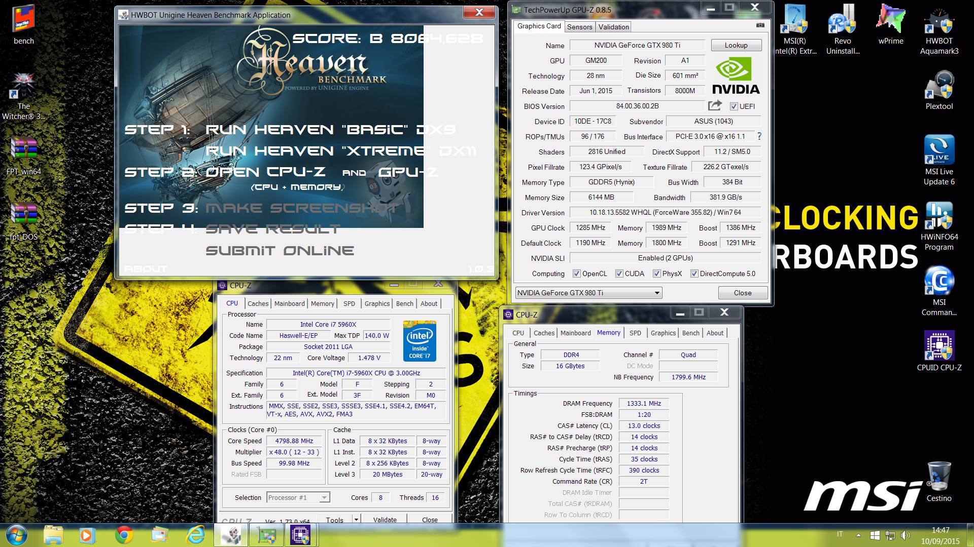Toggle the OpenCL checkbox
The image size is (974, 547).
tap(576, 273)
